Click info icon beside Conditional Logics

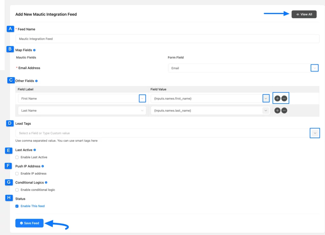coord(46,183)
